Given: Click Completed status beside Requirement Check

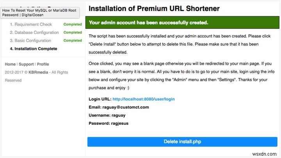Looking at the screenshot, I should pyautogui.click(x=73, y=24).
